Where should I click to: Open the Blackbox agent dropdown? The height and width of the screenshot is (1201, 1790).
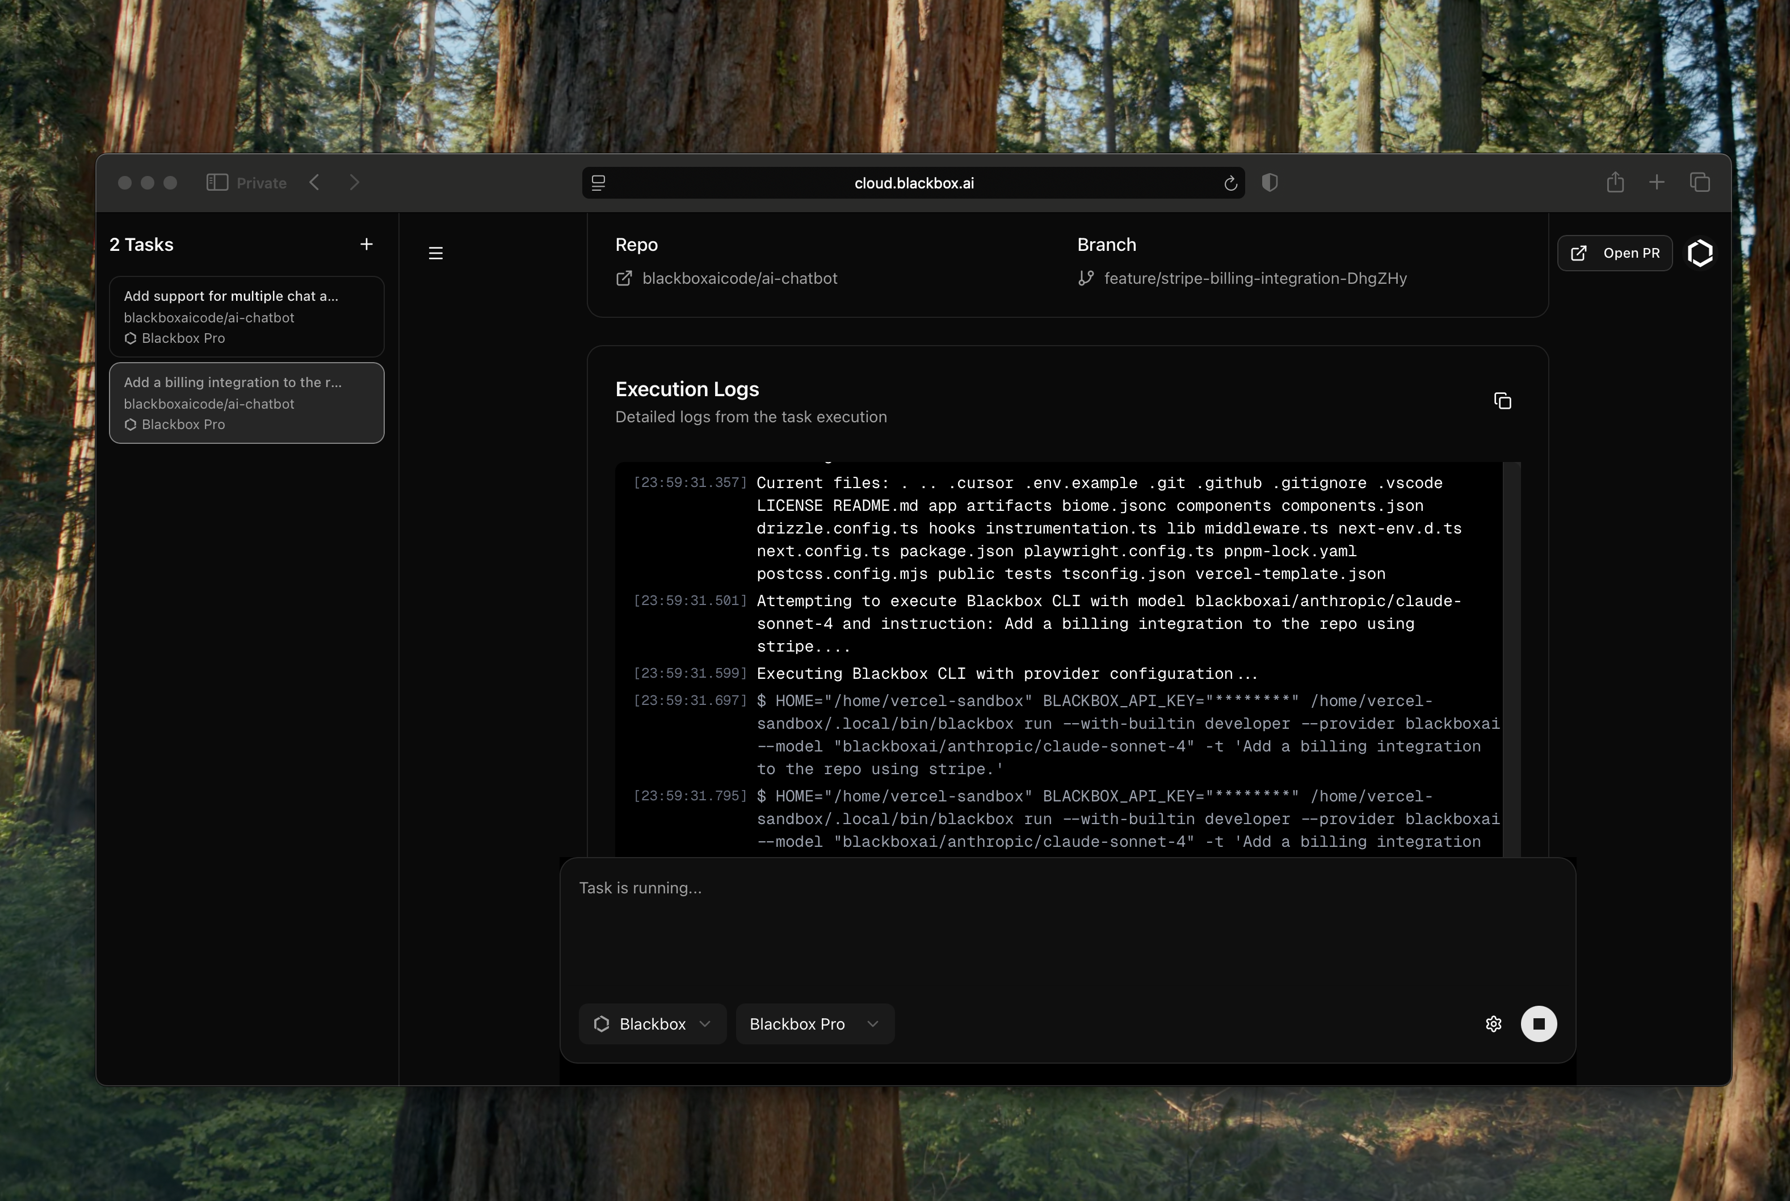pyautogui.click(x=653, y=1024)
